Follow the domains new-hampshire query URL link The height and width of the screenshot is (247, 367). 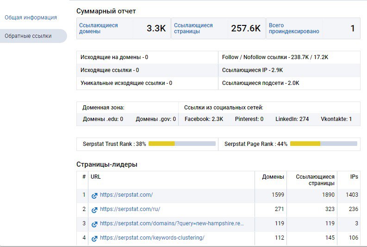pyautogui.click(x=172, y=223)
